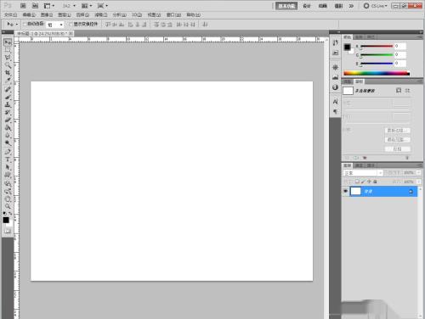Enable the 自动选择 (Auto-Select) checkbox
This screenshot has width=425, height=319.
click(x=25, y=25)
